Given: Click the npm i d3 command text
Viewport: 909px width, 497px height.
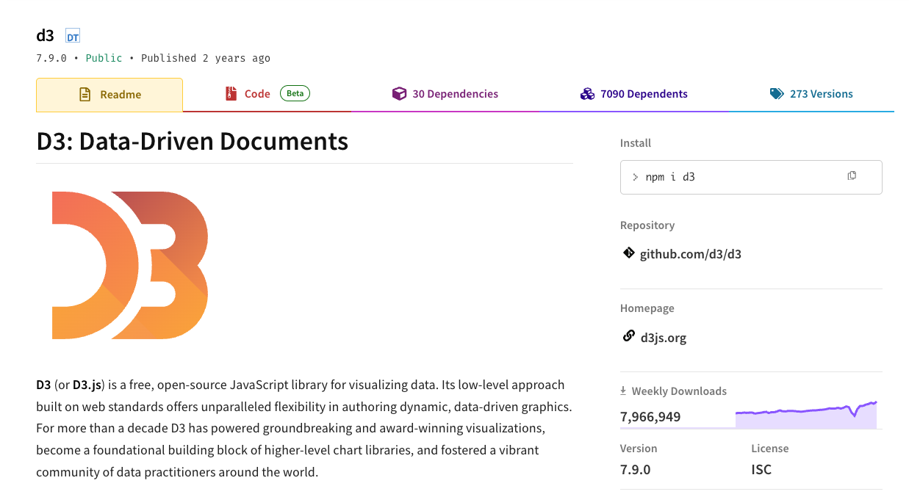Looking at the screenshot, I should (x=669, y=177).
